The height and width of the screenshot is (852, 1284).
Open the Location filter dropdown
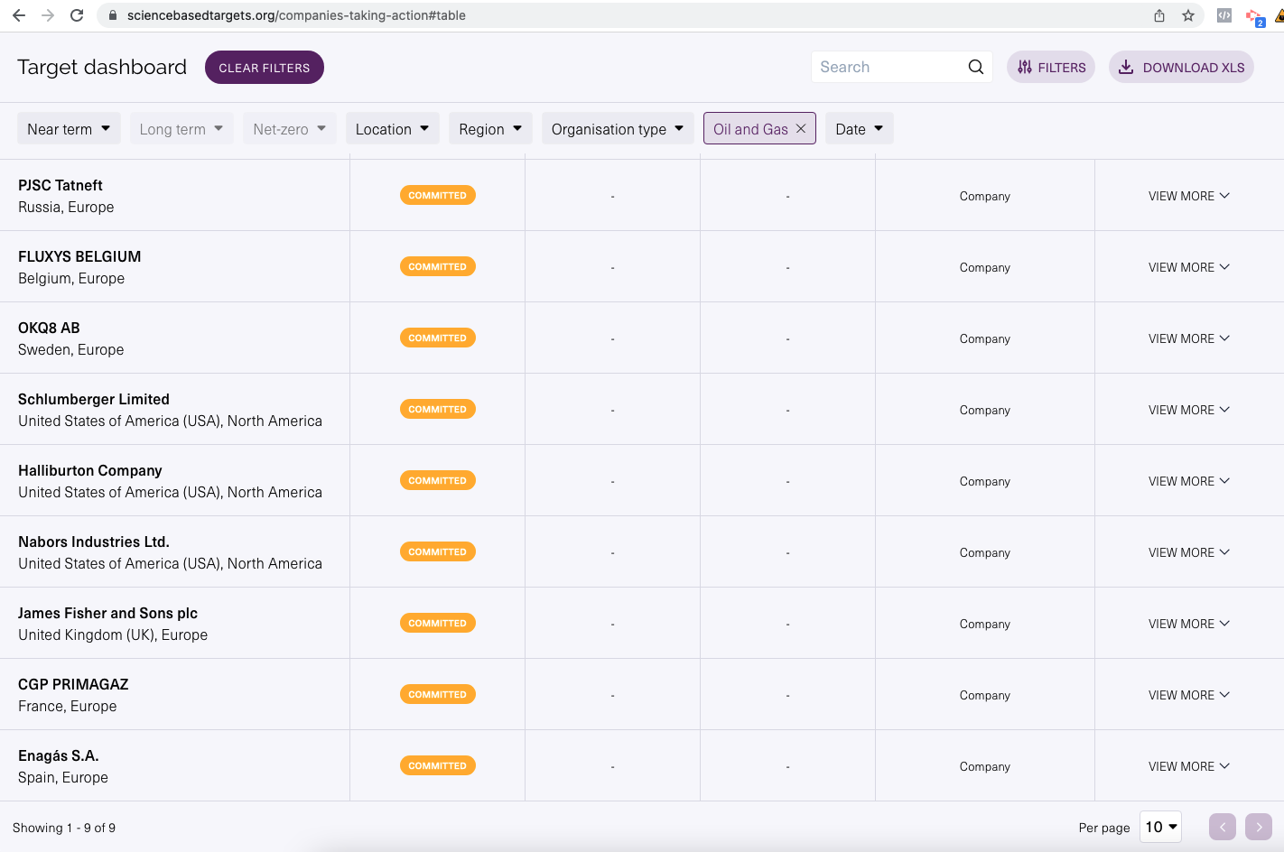click(x=393, y=129)
